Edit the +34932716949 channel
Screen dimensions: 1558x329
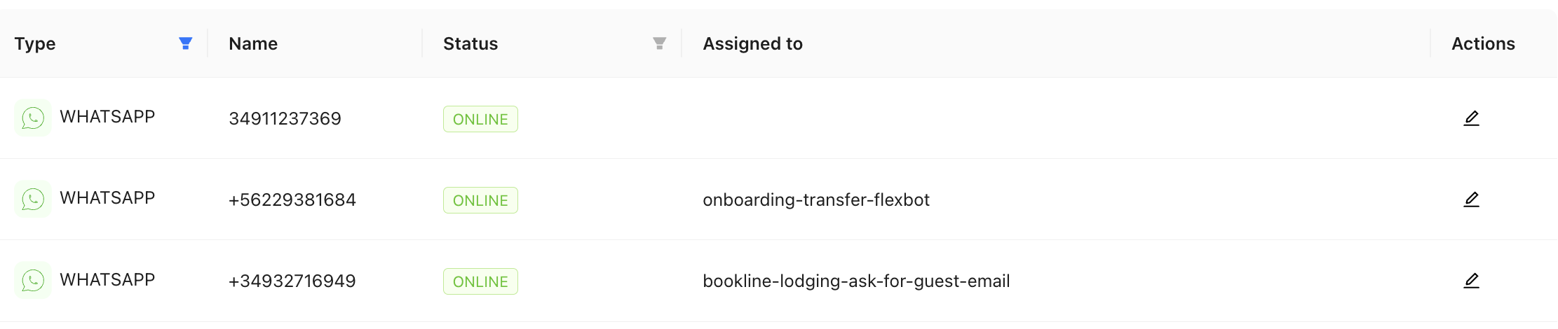click(1471, 281)
